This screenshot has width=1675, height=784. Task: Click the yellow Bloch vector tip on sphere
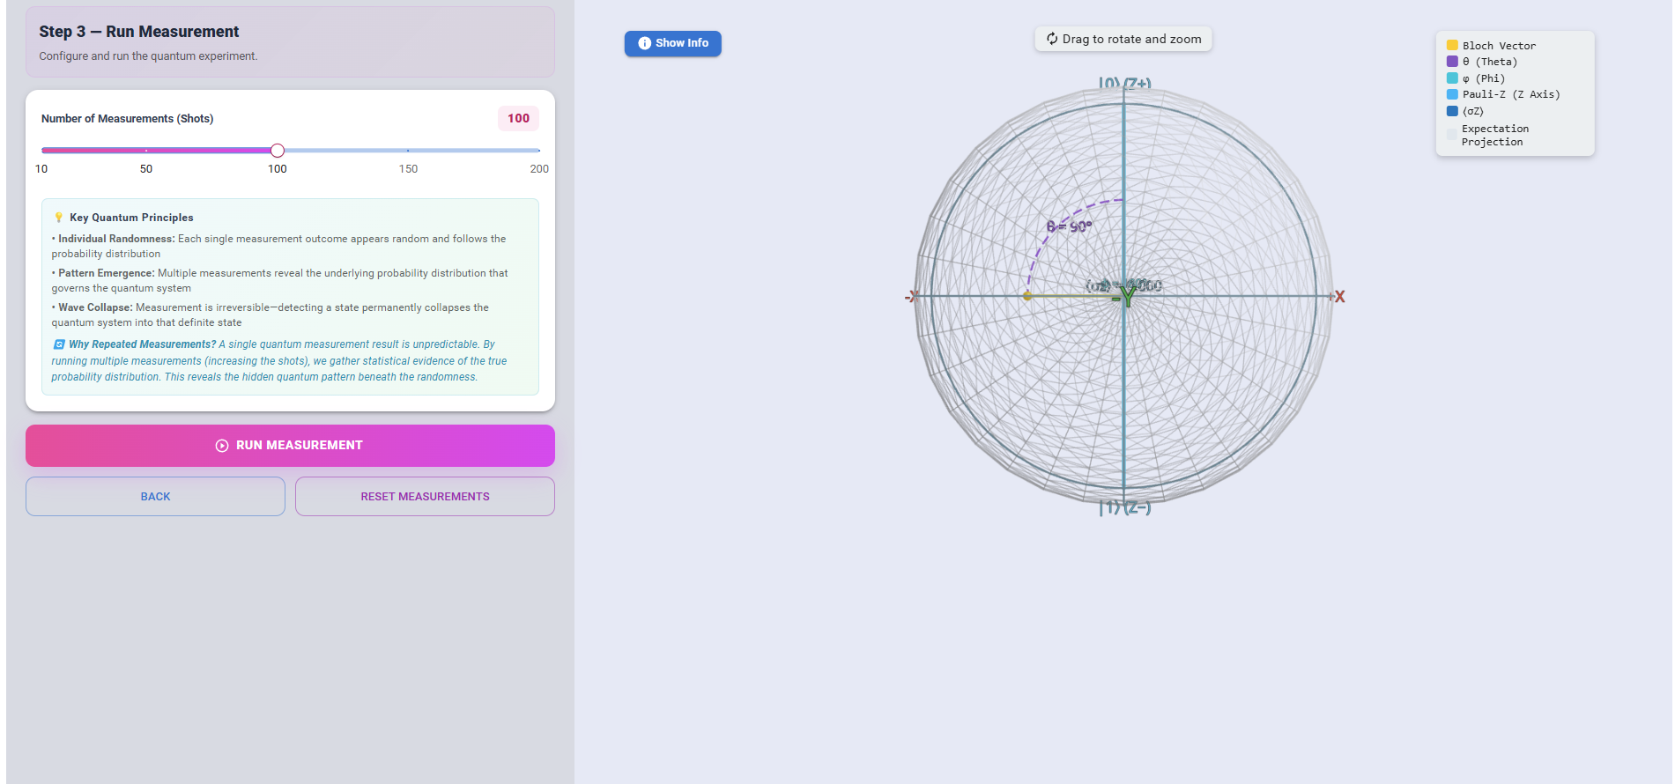click(x=1027, y=296)
